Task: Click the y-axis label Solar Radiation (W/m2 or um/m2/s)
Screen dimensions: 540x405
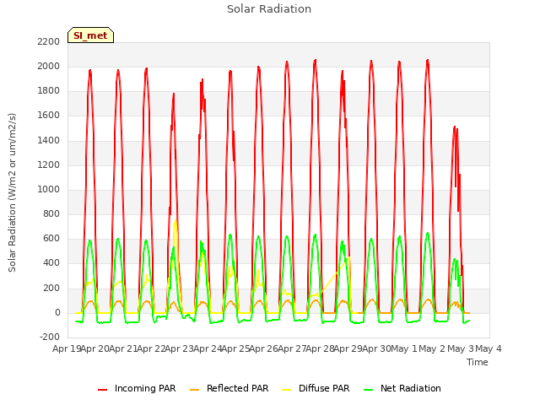Action: coord(12,192)
